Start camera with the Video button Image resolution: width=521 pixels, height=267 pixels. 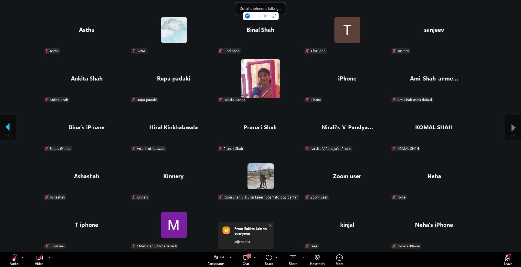pos(39,259)
